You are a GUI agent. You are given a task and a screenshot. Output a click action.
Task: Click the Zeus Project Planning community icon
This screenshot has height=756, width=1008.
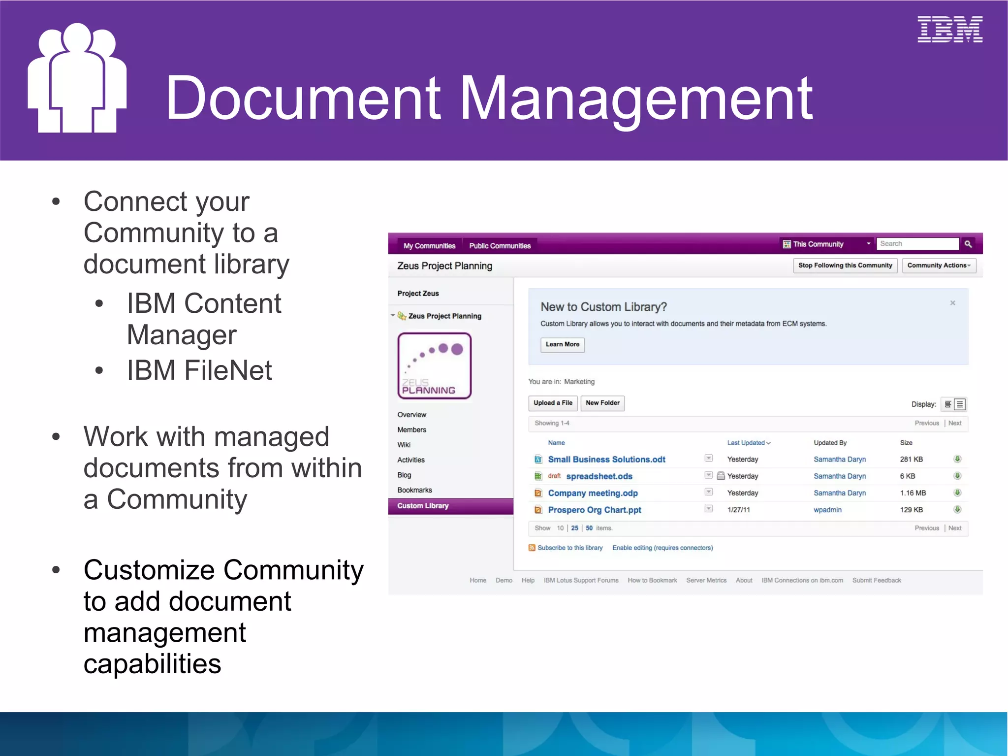(402, 316)
